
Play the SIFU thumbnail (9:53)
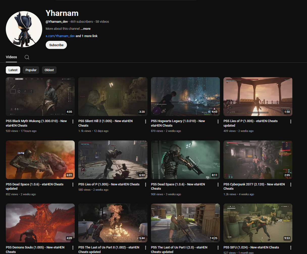tap(258, 223)
